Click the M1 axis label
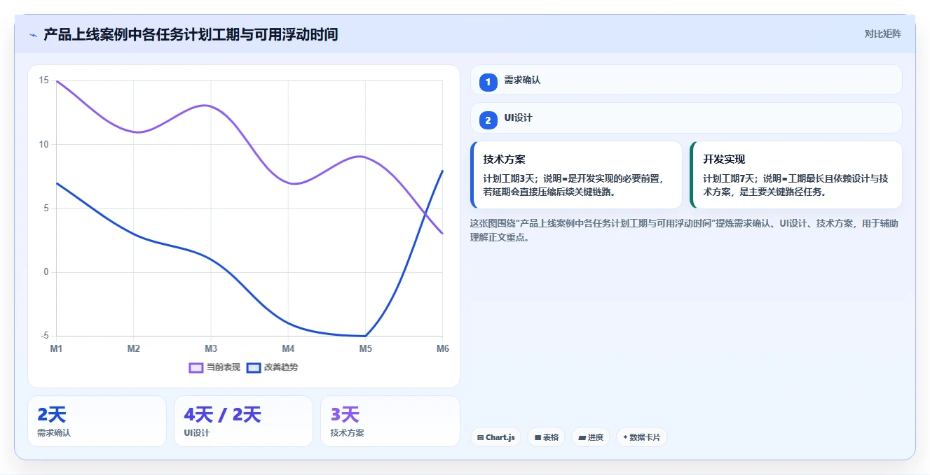The image size is (930, 475). [56, 348]
